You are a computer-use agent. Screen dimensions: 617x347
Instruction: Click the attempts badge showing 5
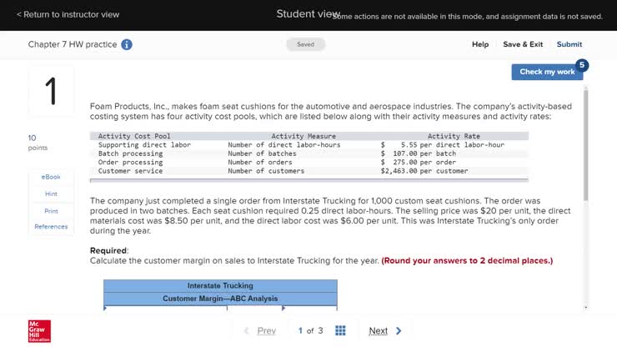[582, 65]
